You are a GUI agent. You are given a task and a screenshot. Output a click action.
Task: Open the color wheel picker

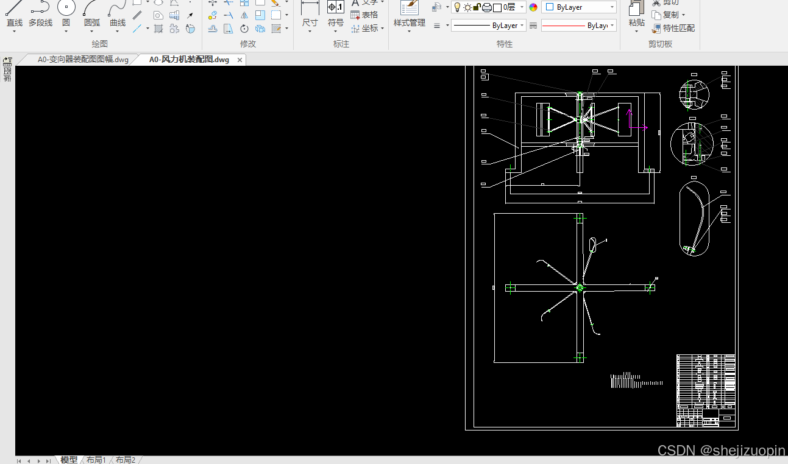click(533, 7)
